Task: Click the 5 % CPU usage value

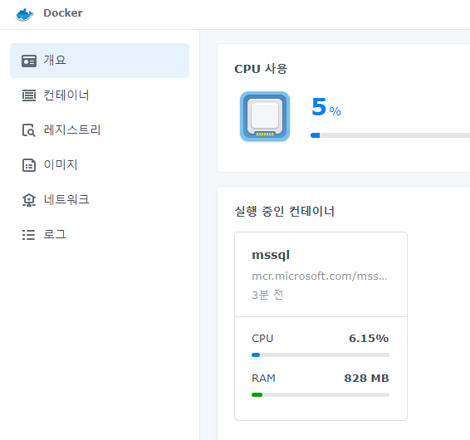Action: [326, 107]
